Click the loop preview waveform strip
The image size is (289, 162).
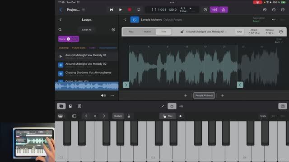coord(87,86)
